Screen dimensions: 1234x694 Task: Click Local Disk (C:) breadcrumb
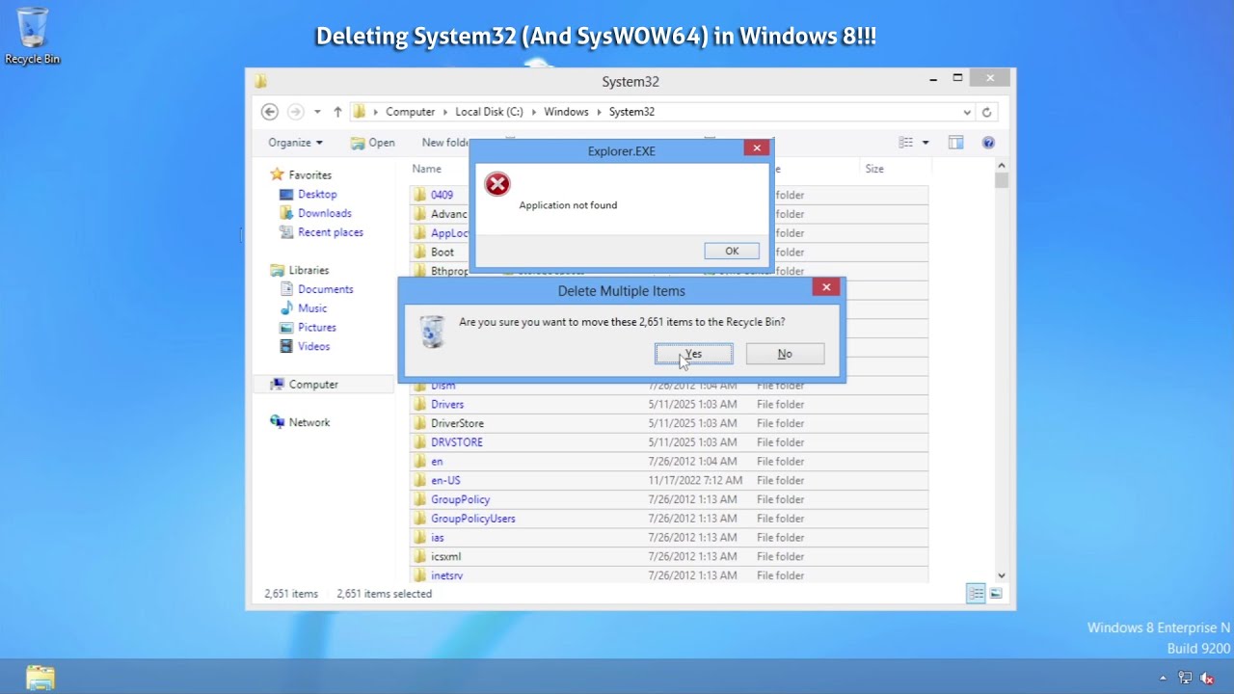[x=489, y=112]
